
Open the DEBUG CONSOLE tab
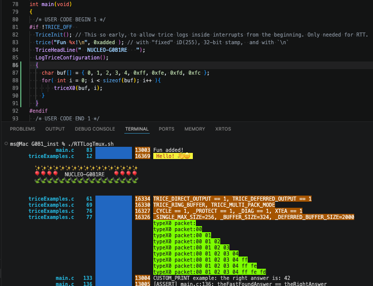coord(95,129)
